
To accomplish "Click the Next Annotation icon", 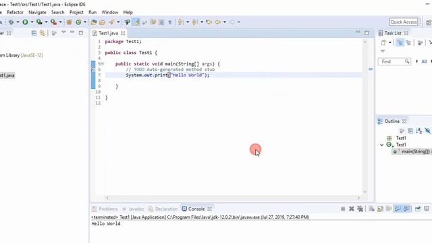I will pyautogui.click(x=180, y=22).
